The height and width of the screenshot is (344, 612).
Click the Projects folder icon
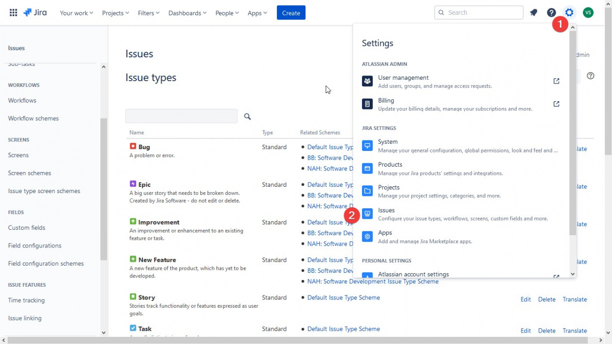(x=367, y=191)
